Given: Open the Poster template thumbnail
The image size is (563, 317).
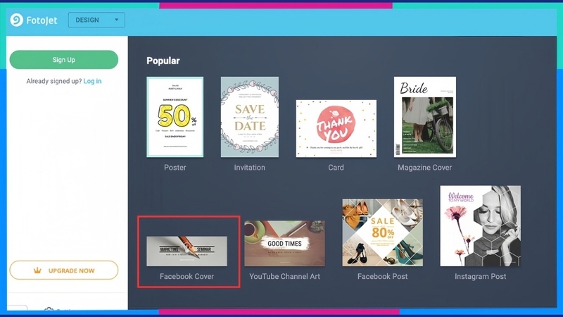Looking at the screenshot, I should click(175, 117).
